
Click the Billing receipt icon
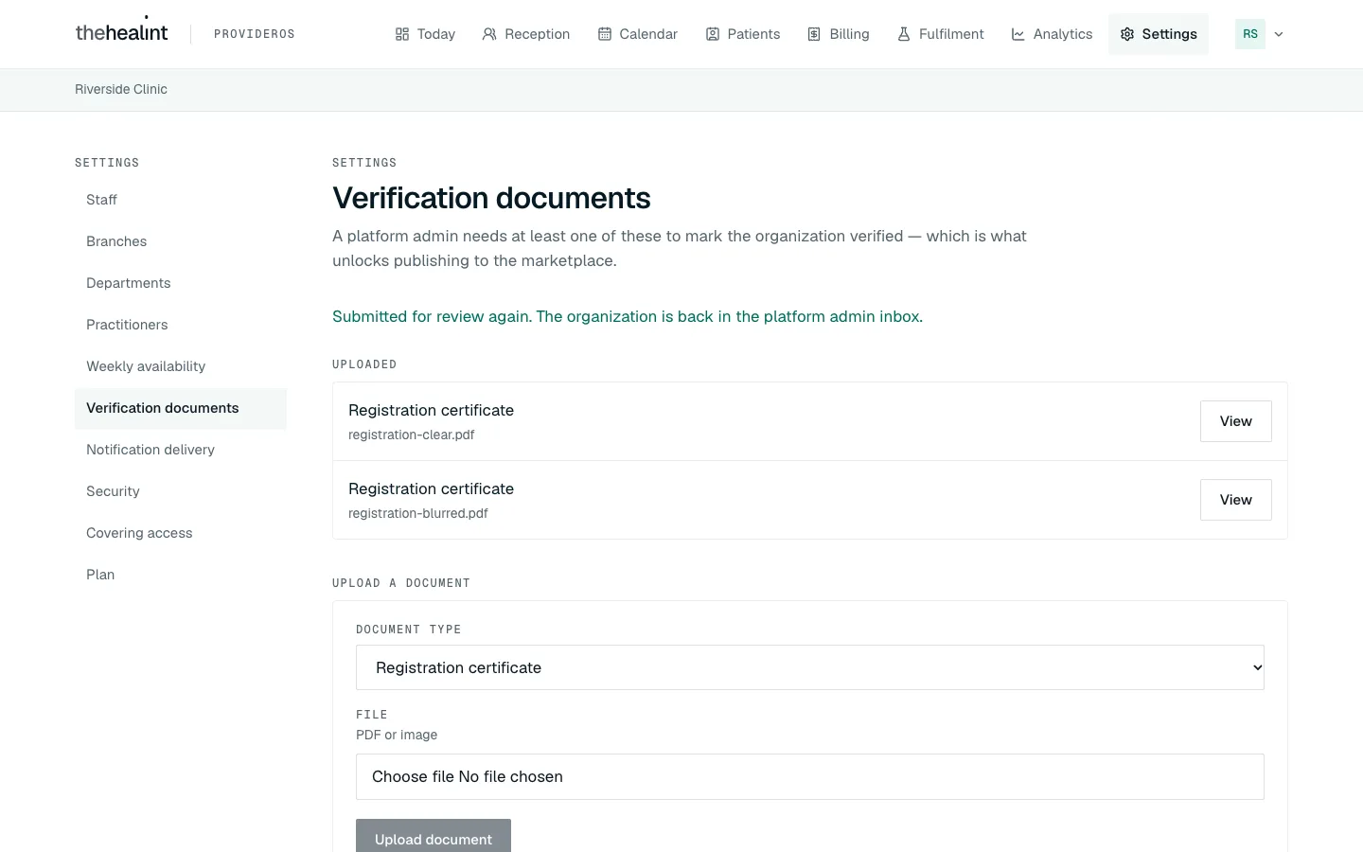[x=814, y=34]
